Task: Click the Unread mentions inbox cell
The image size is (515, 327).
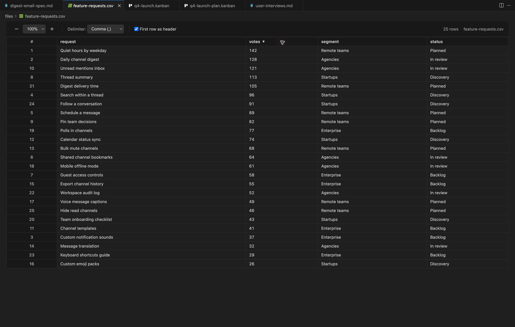Action: (x=151, y=68)
